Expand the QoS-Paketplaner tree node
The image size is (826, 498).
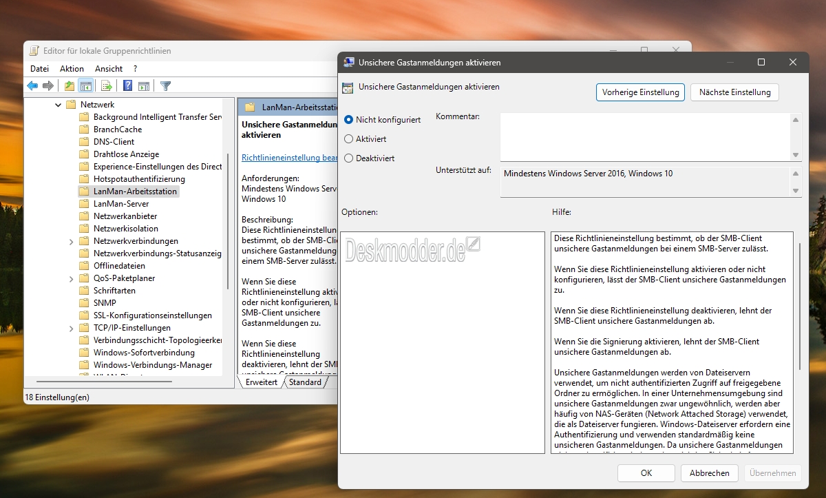click(72, 278)
